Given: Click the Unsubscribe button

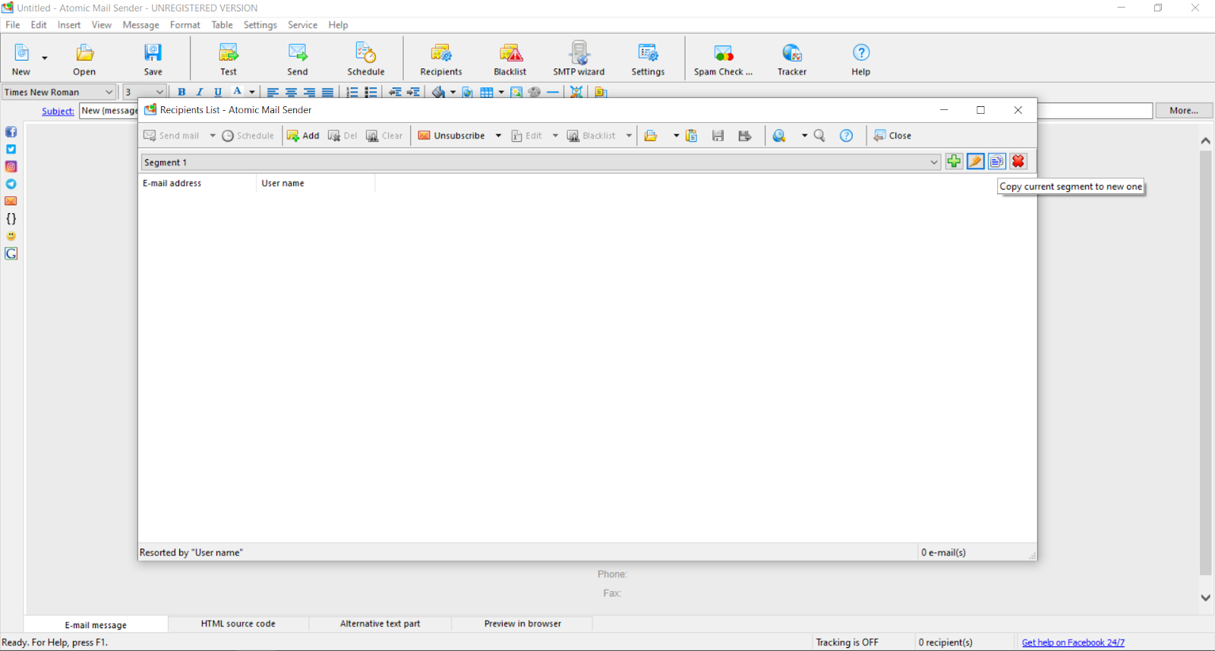Looking at the screenshot, I should pyautogui.click(x=452, y=136).
